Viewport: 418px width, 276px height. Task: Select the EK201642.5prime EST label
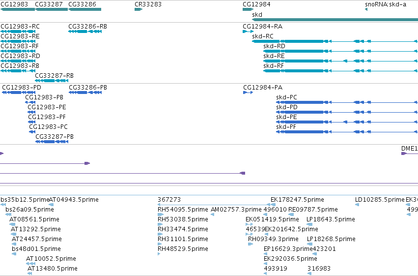click(x=291, y=229)
